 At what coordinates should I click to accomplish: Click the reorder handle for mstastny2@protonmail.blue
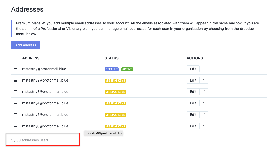point(15,80)
